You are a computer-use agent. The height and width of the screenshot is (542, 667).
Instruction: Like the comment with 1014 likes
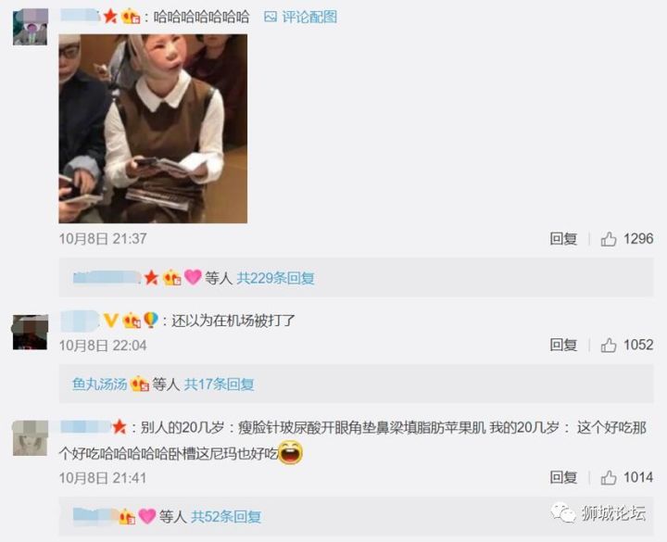[x=609, y=478]
